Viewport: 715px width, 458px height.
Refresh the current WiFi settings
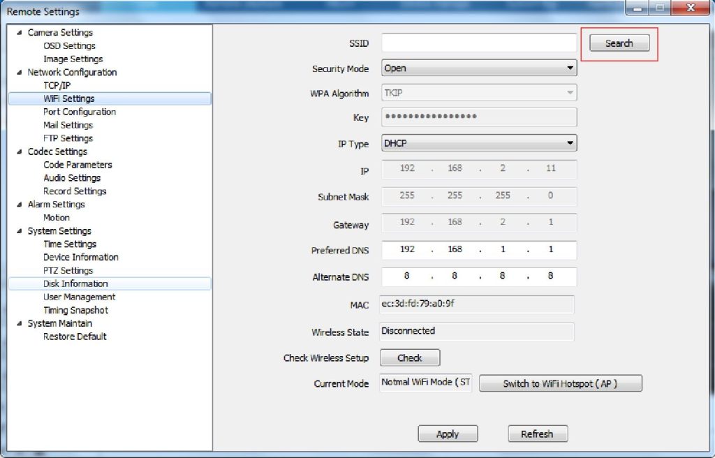click(538, 434)
